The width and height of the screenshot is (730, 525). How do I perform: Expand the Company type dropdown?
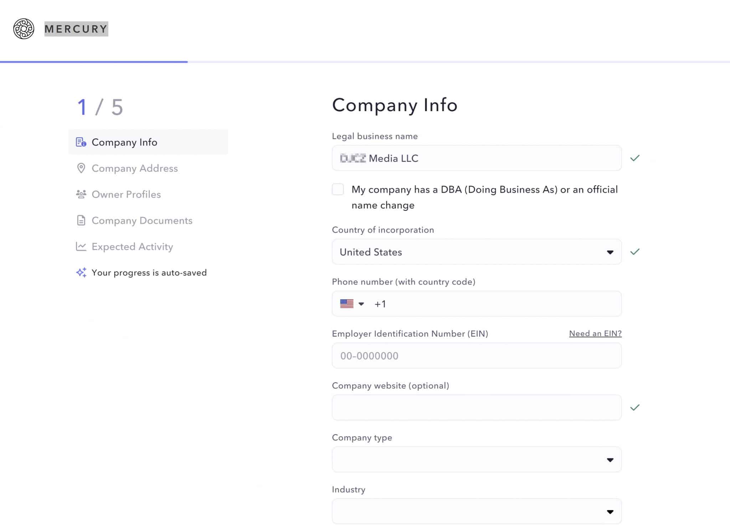477,459
